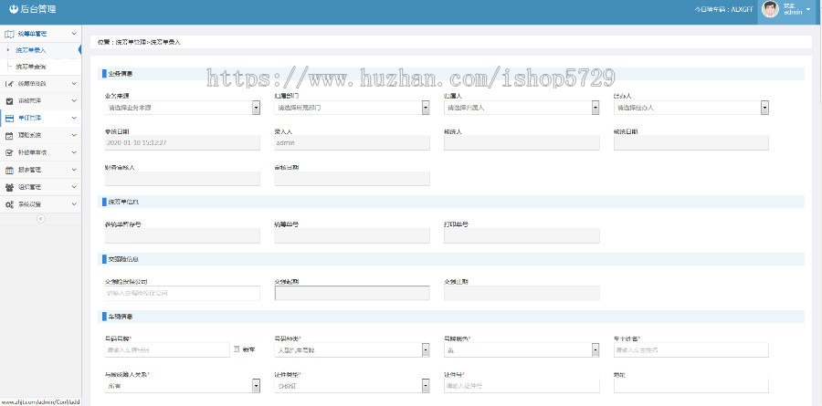The height and width of the screenshot is (406, 822).
Task: Click the admin user avatar
Action: pyautogui.click(x=770, y=9)
